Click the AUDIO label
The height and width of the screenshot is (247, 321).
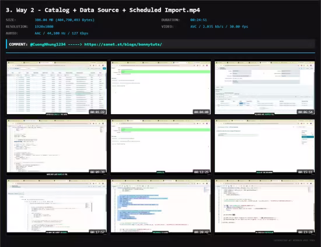[12, 33]
